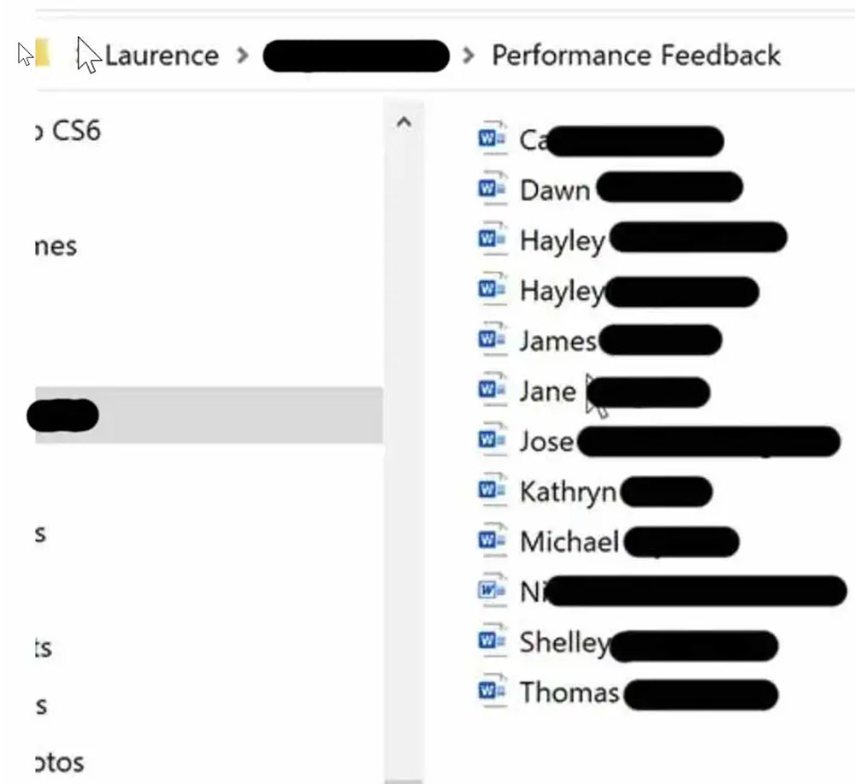The image size is (855, 784).
Task: Click the folder icon in the address bar
Action: coord(40,55)
